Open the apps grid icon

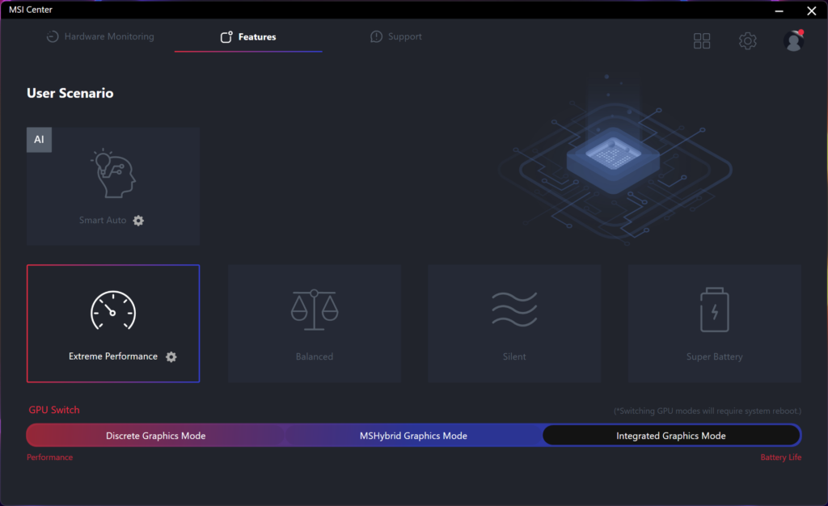pyautogui.click(x=702, y=40)
